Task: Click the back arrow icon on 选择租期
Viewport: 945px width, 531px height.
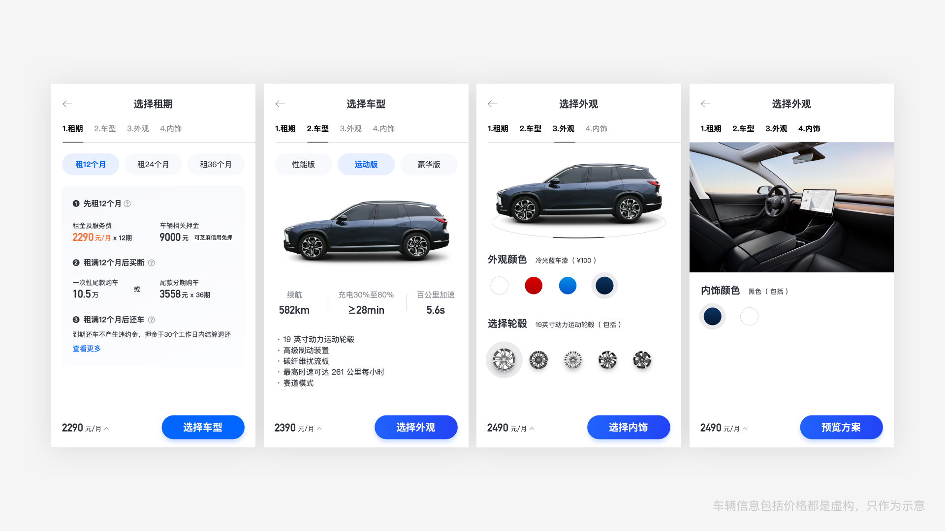Action: (67, 103)
